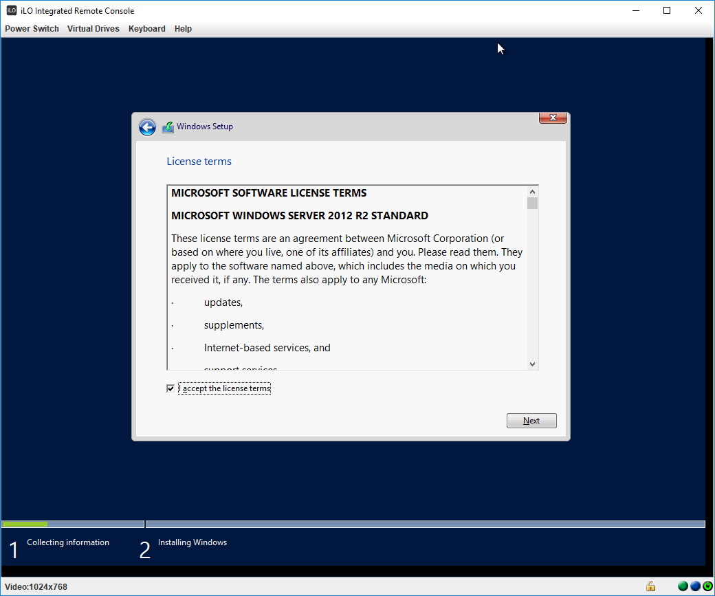Click the blue UID indicator orb
The height and width of the screenshot is (596, 715).
click(695, 586)
